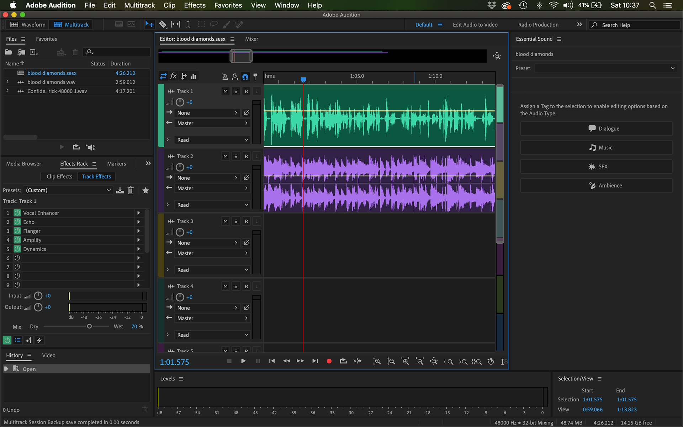Viewport: 683px width, 427px height.
Task: Toggle power for Flanger effect
Action: (17, 231)
